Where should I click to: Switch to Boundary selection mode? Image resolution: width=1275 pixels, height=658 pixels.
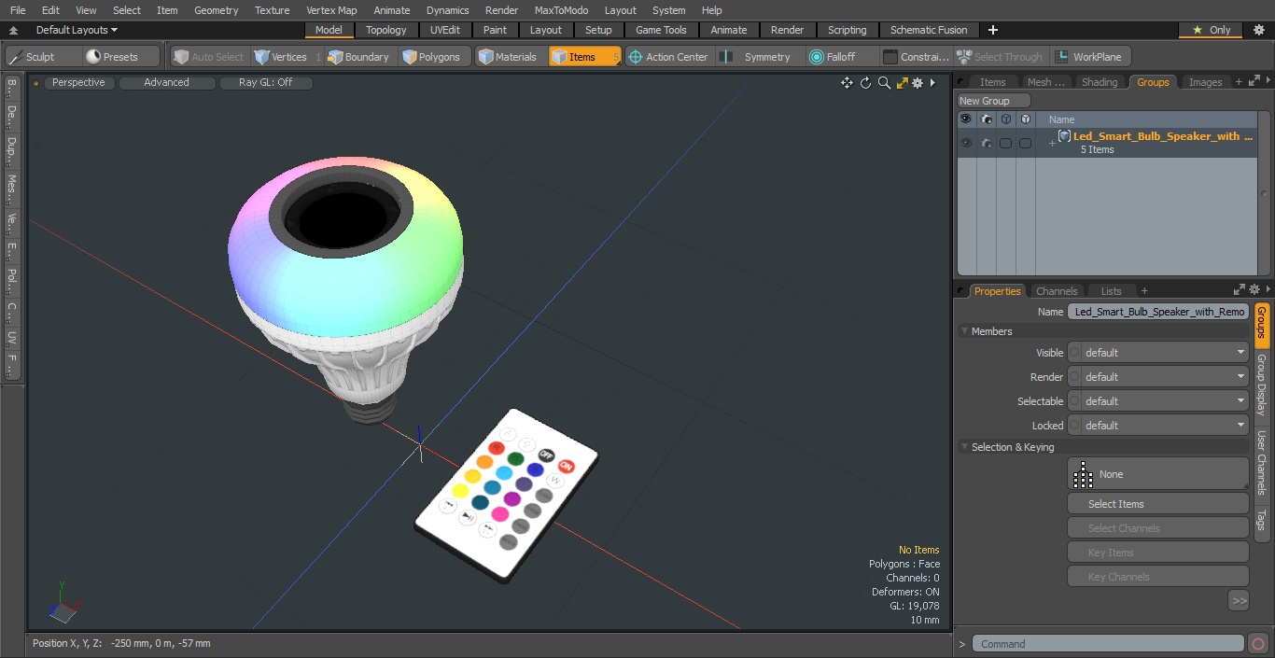[x=359, y=57]
